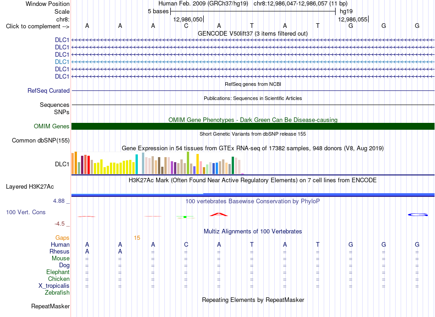The width and height of the screenshot is (435, 317).
Task: Click the OMIM Gene Phenotypes track title
Action: [253, 120]
